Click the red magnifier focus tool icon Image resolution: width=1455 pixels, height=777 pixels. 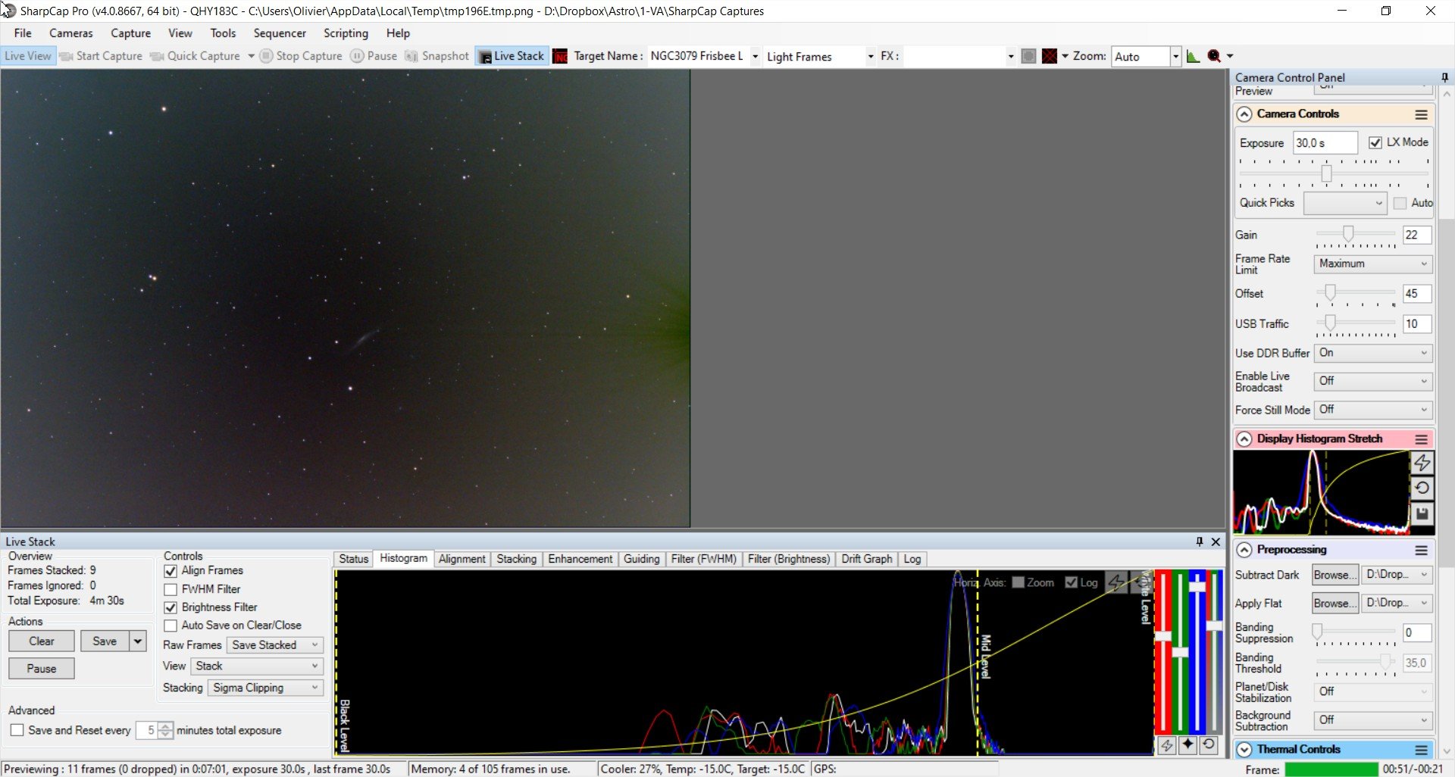point(1214,56)
